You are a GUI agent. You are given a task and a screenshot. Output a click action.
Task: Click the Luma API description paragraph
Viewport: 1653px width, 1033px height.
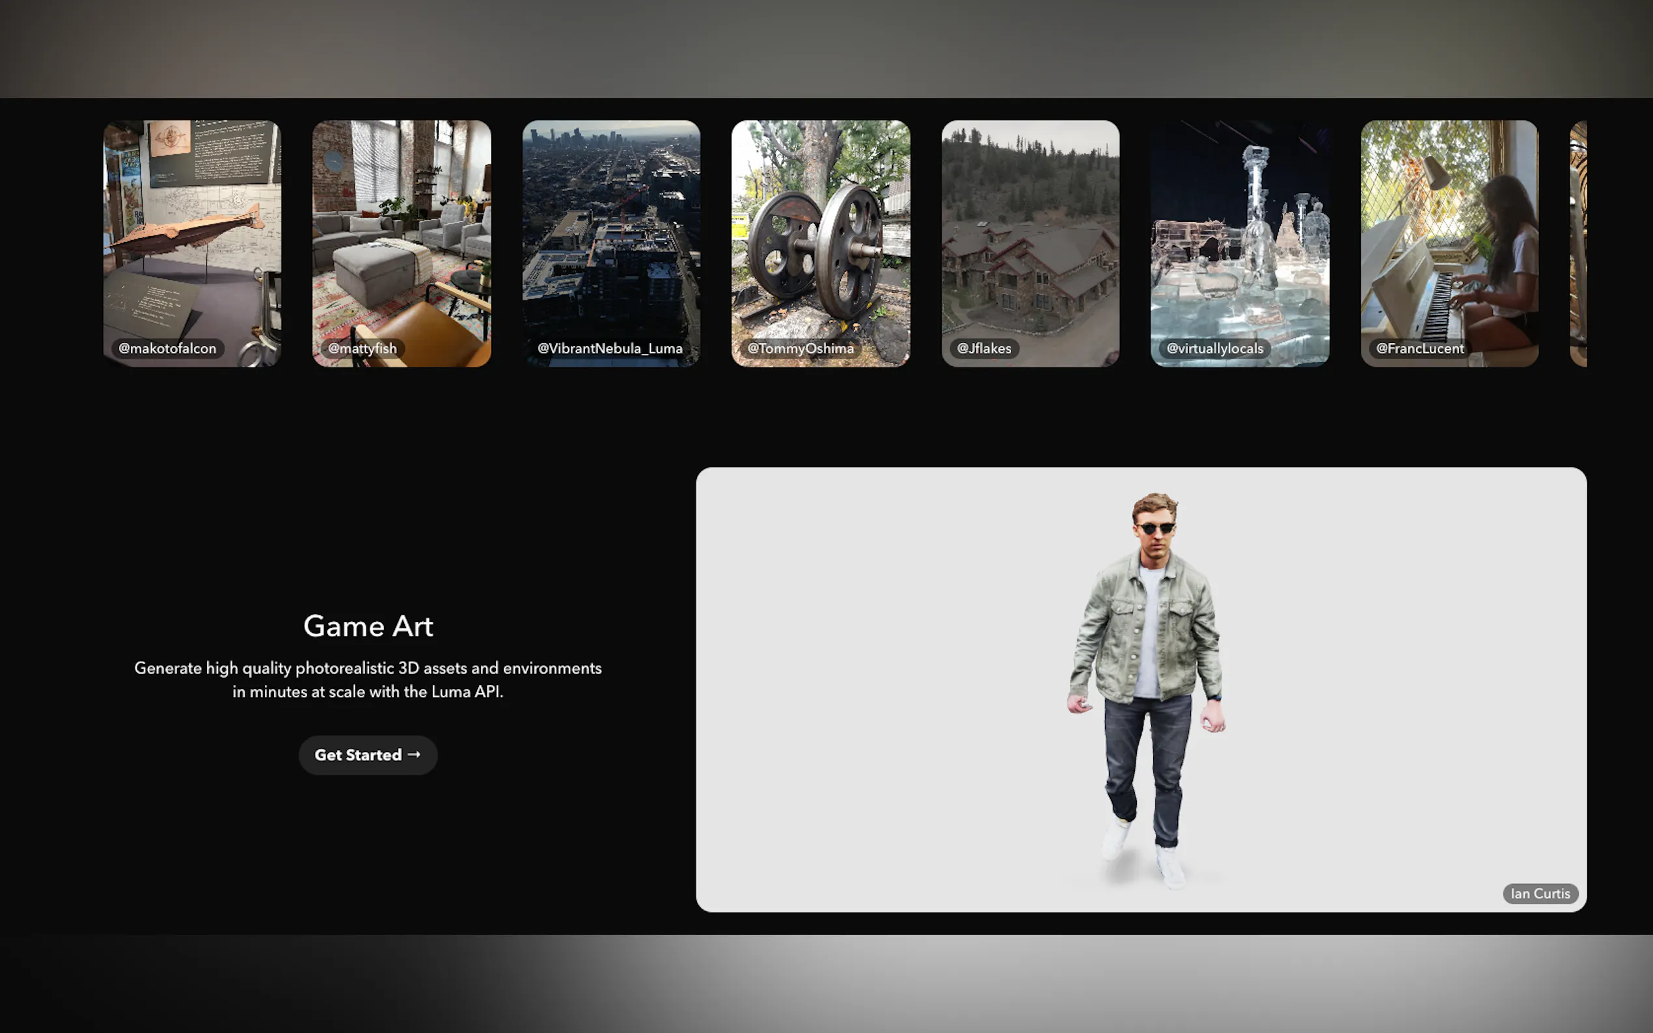[368, 680]
